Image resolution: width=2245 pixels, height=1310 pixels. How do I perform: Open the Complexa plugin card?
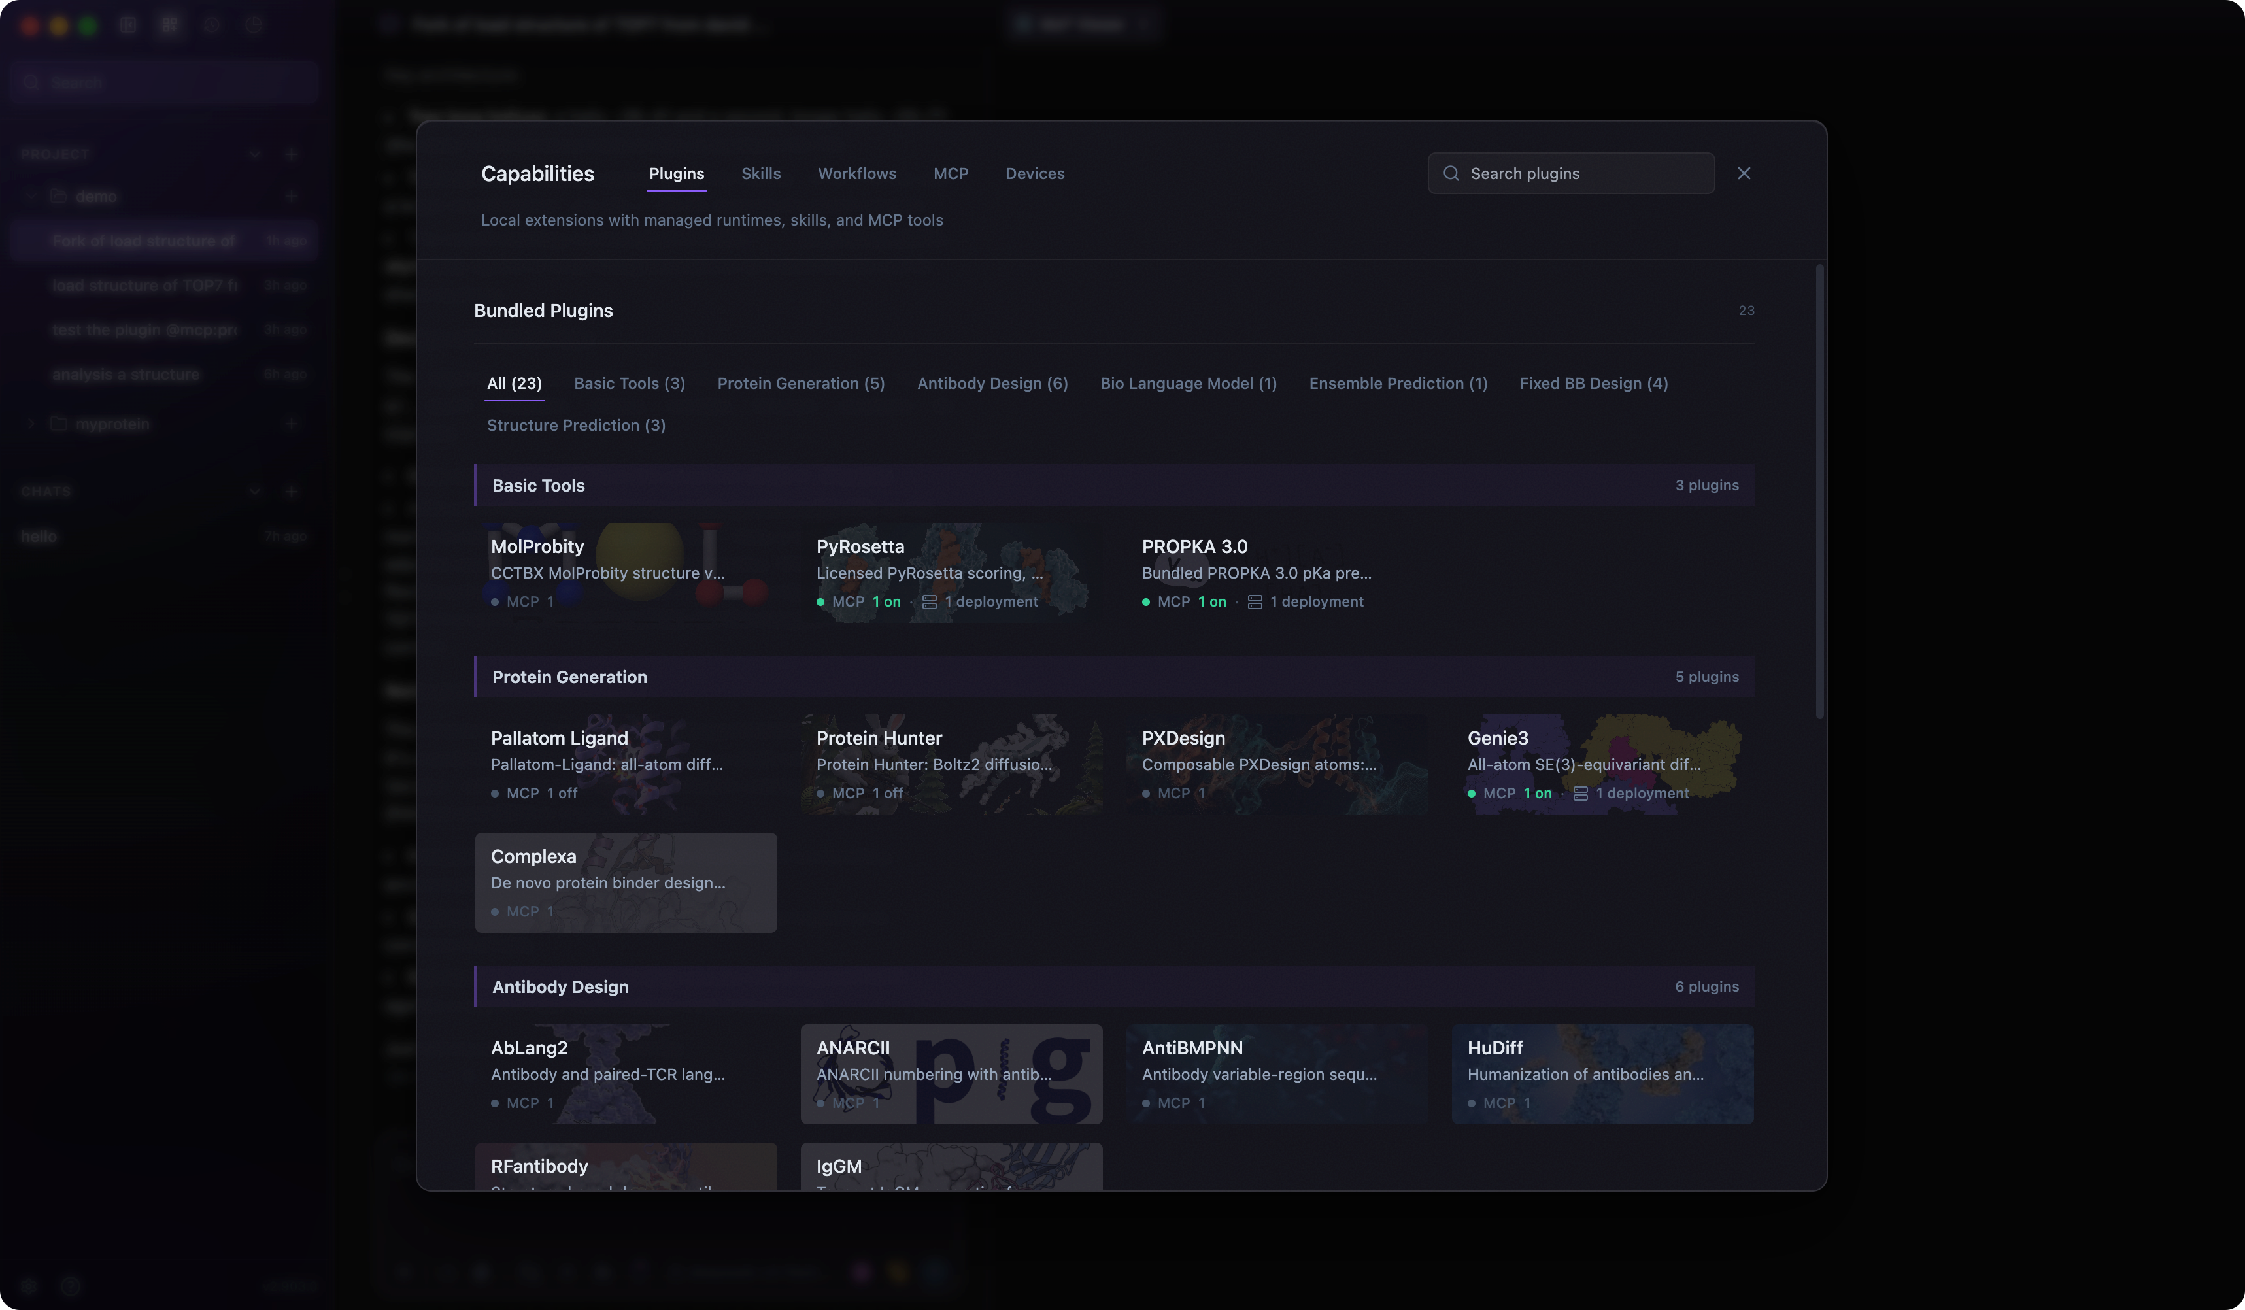(x=626, y=882)
